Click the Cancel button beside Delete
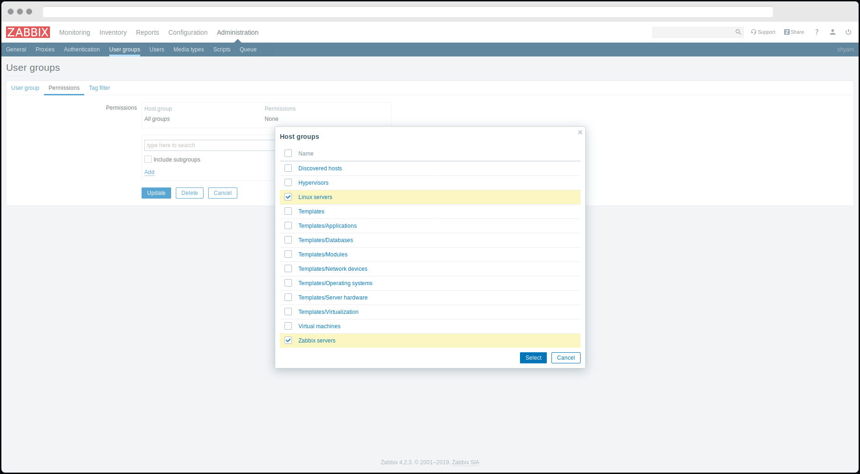860x474 pixels. tap(223, 193)
